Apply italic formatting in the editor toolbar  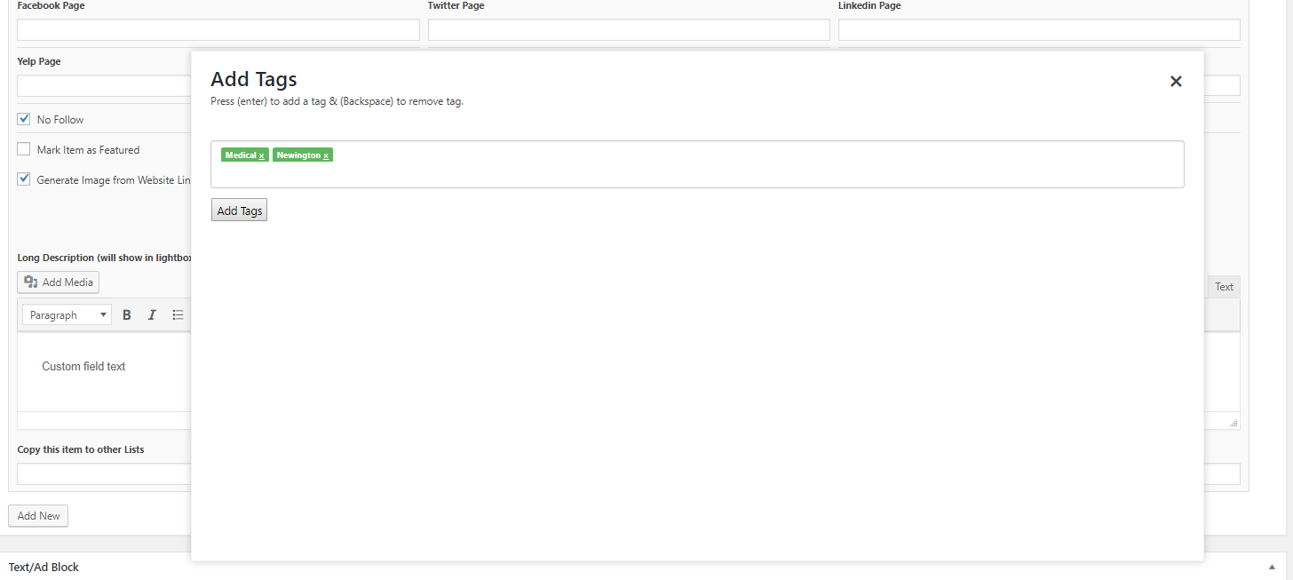(x=152, y=315)
